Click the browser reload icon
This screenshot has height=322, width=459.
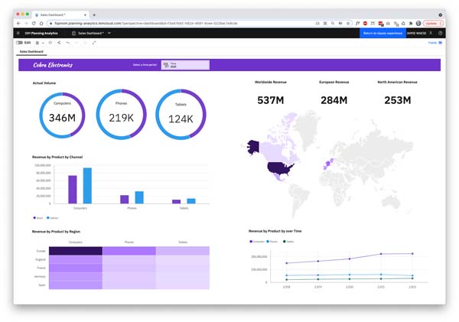[34, 23]
